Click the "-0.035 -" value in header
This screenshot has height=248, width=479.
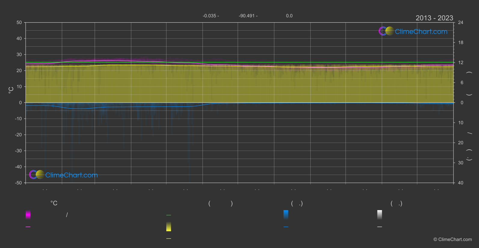211,16
